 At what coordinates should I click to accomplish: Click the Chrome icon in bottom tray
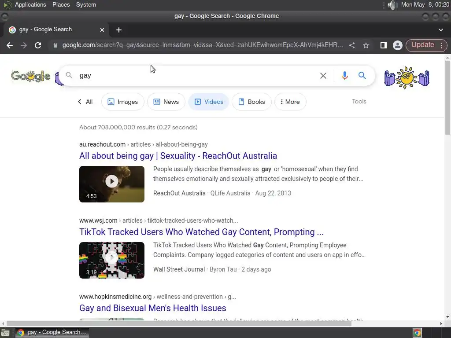click(418, 333)
